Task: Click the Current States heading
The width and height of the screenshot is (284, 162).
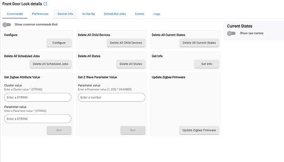Action: point(239,26)
